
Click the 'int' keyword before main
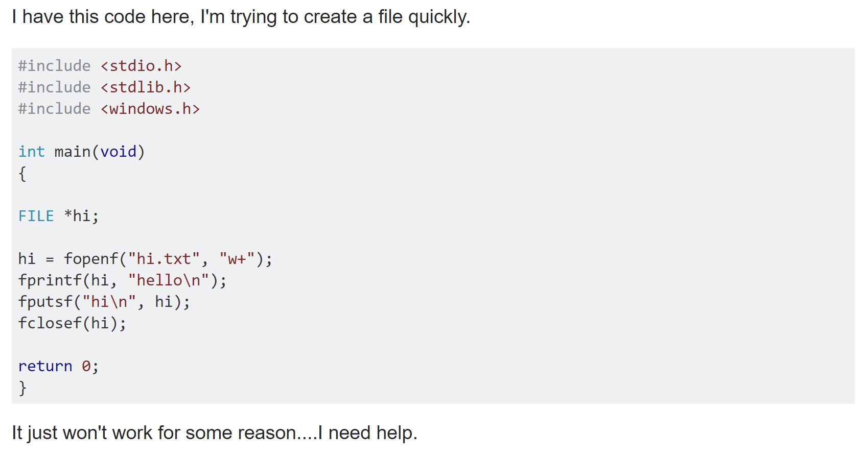point(32,152)
